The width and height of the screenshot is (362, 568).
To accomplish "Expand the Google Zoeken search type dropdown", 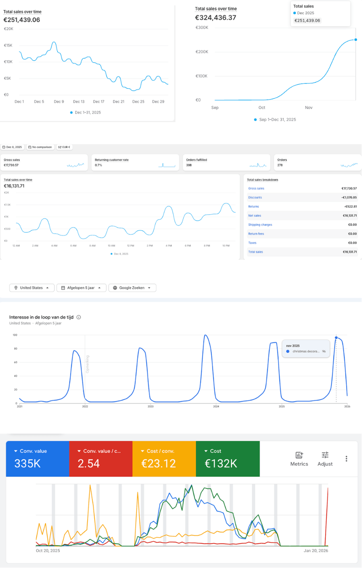I will pyautogui.click(x=132, y=288).
